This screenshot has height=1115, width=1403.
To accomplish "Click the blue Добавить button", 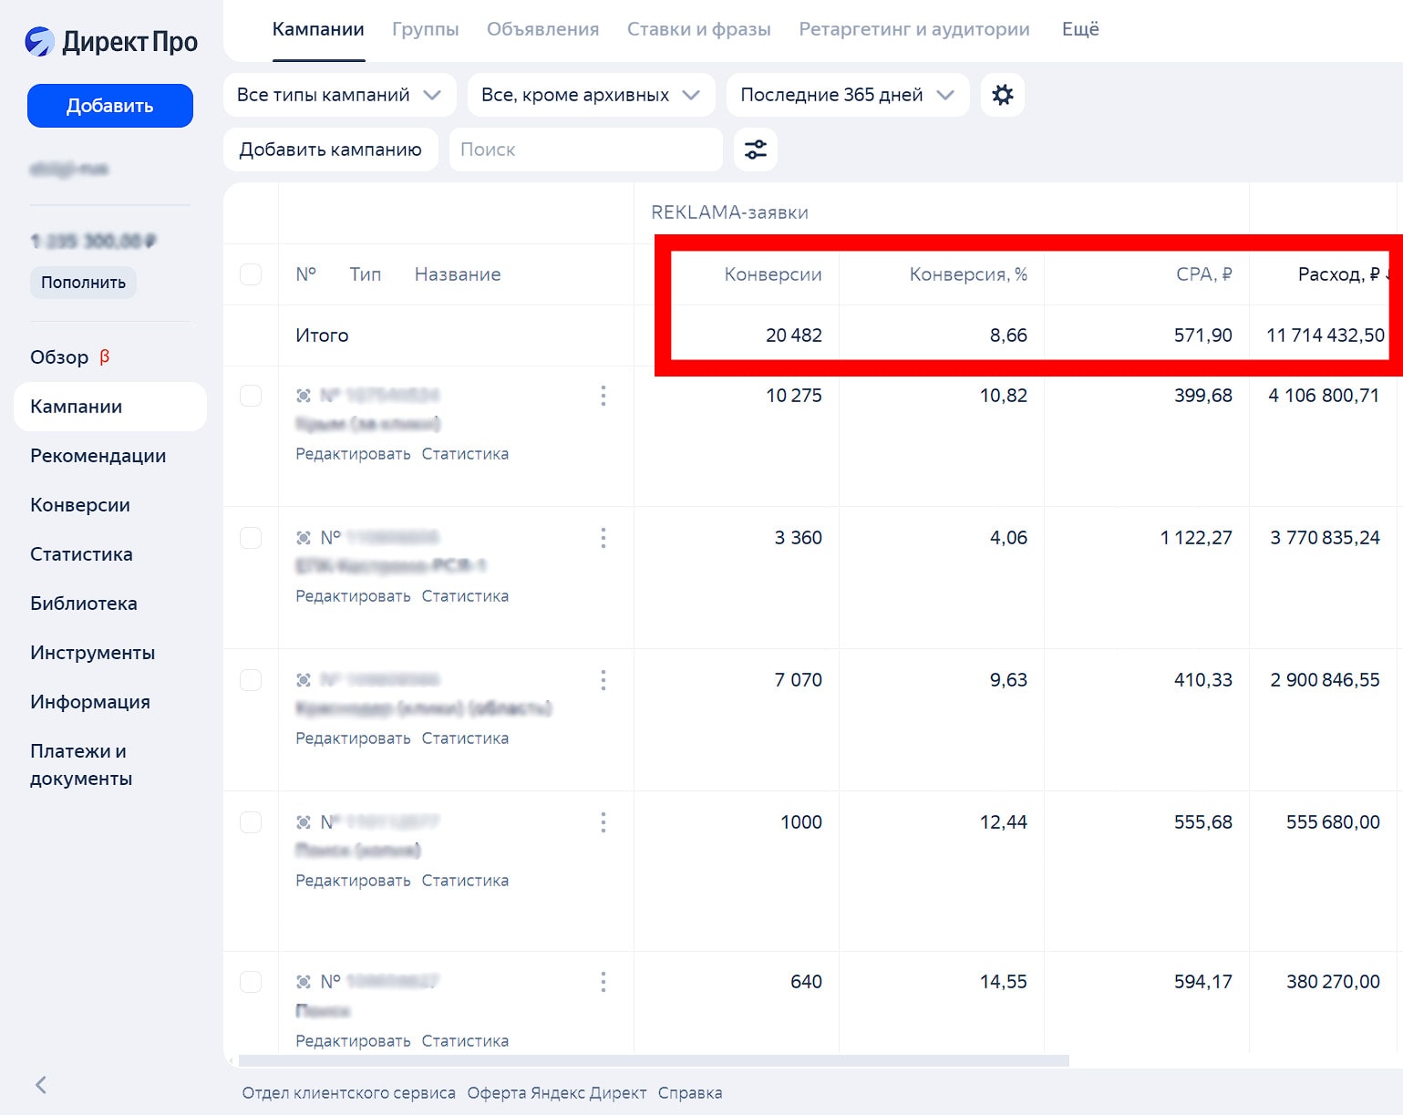I will click(110, 106).
